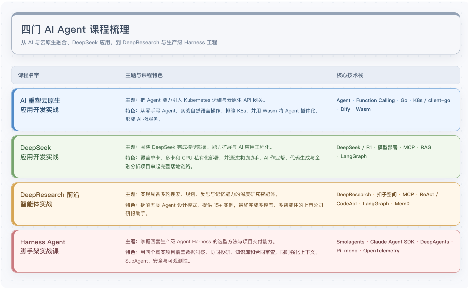Select the Wasm tech tag

click(363, 109)
